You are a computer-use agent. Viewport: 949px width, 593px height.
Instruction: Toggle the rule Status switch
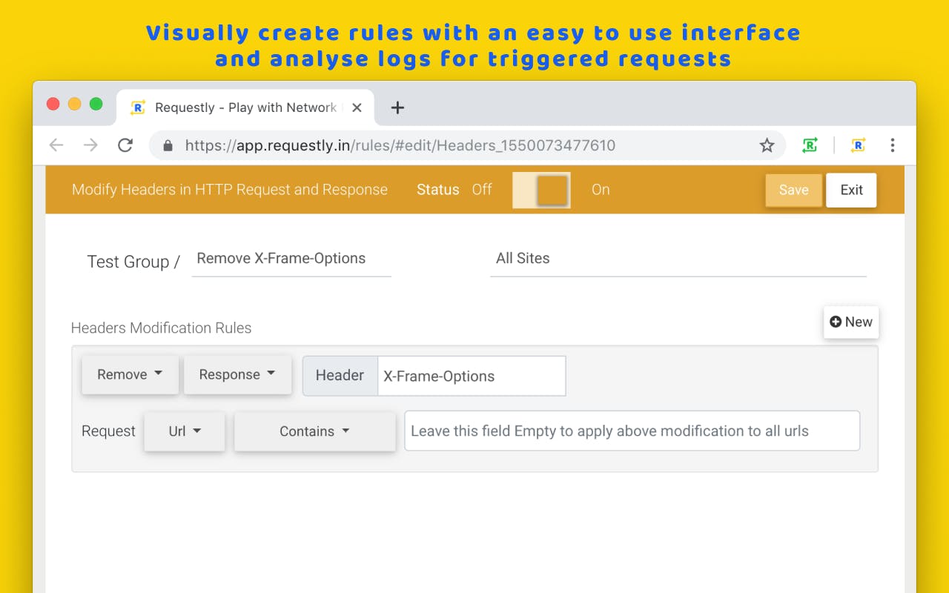tap(541, 190)
